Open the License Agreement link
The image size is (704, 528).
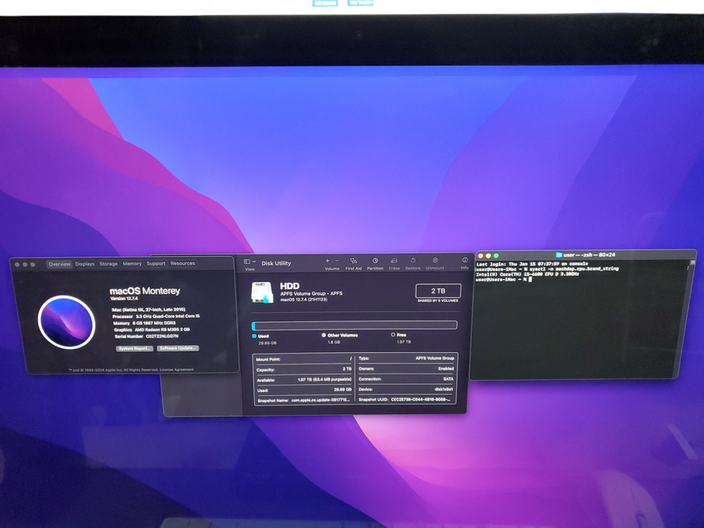pyautogui.click(x=177, y=370)
